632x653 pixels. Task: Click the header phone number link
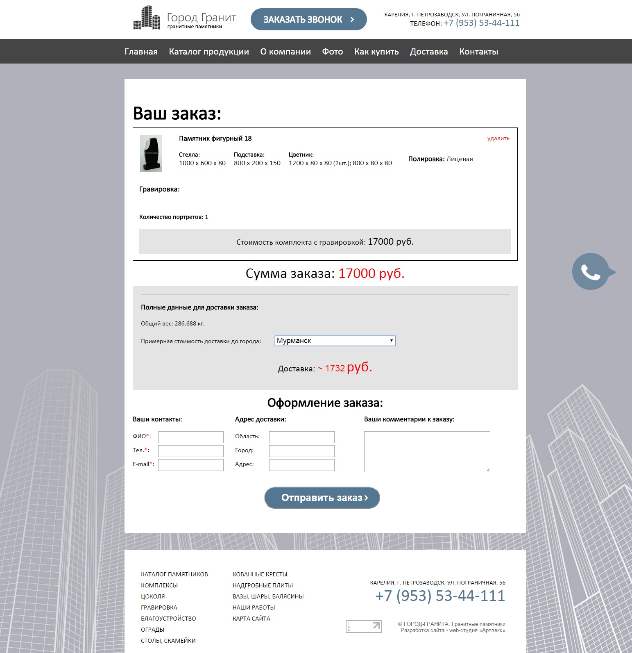[x=481, y=23]
